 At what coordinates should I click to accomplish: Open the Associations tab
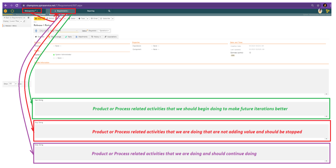click(111, 37)
